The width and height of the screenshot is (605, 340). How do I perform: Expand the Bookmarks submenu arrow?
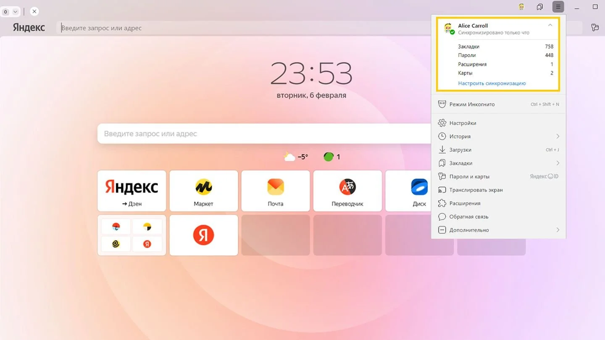tap(558, 163)
